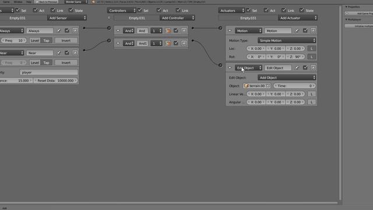Click Back to Previous button
Screen dimensions: 373x210
click(46, 2)
